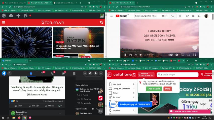Skip to the next YouTube video
This screenshot has width=214, height=120.
point(130,55)
